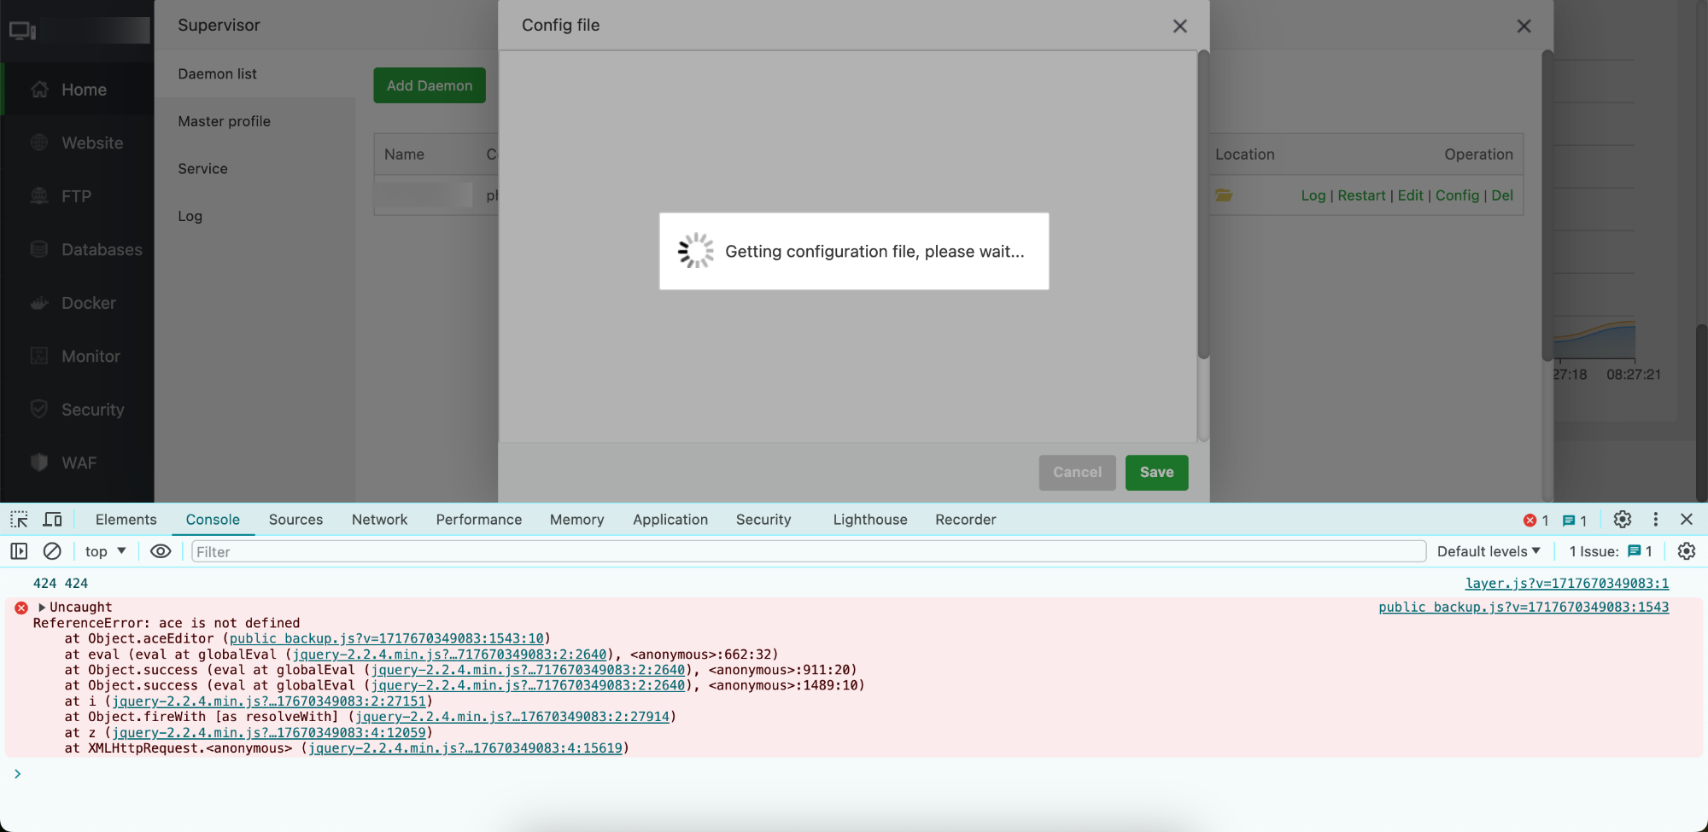Open DevTools three-dot customize menu
Screen dimensions: 1708x832
click(1655, 520)
